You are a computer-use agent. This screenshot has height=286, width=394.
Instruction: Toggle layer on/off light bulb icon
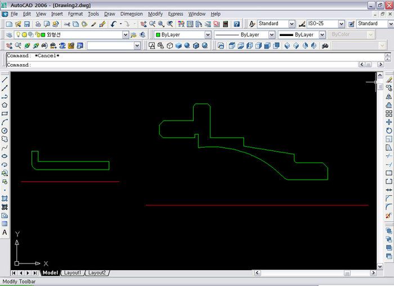[19, 35]
